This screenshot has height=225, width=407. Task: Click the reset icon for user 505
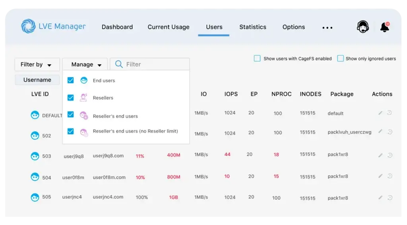390,198
